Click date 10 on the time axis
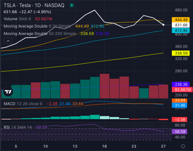Viewport: 193px width, 151px height. click(x=45, y=146)
